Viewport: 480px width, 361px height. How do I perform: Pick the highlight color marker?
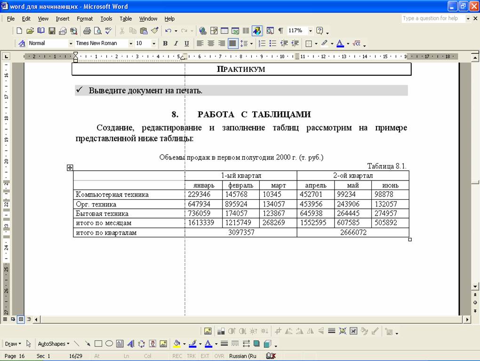pyautogui.click(x=325, y=43)
